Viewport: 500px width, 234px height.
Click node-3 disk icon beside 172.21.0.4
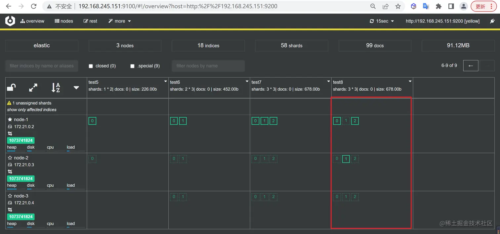click(10, 203)
